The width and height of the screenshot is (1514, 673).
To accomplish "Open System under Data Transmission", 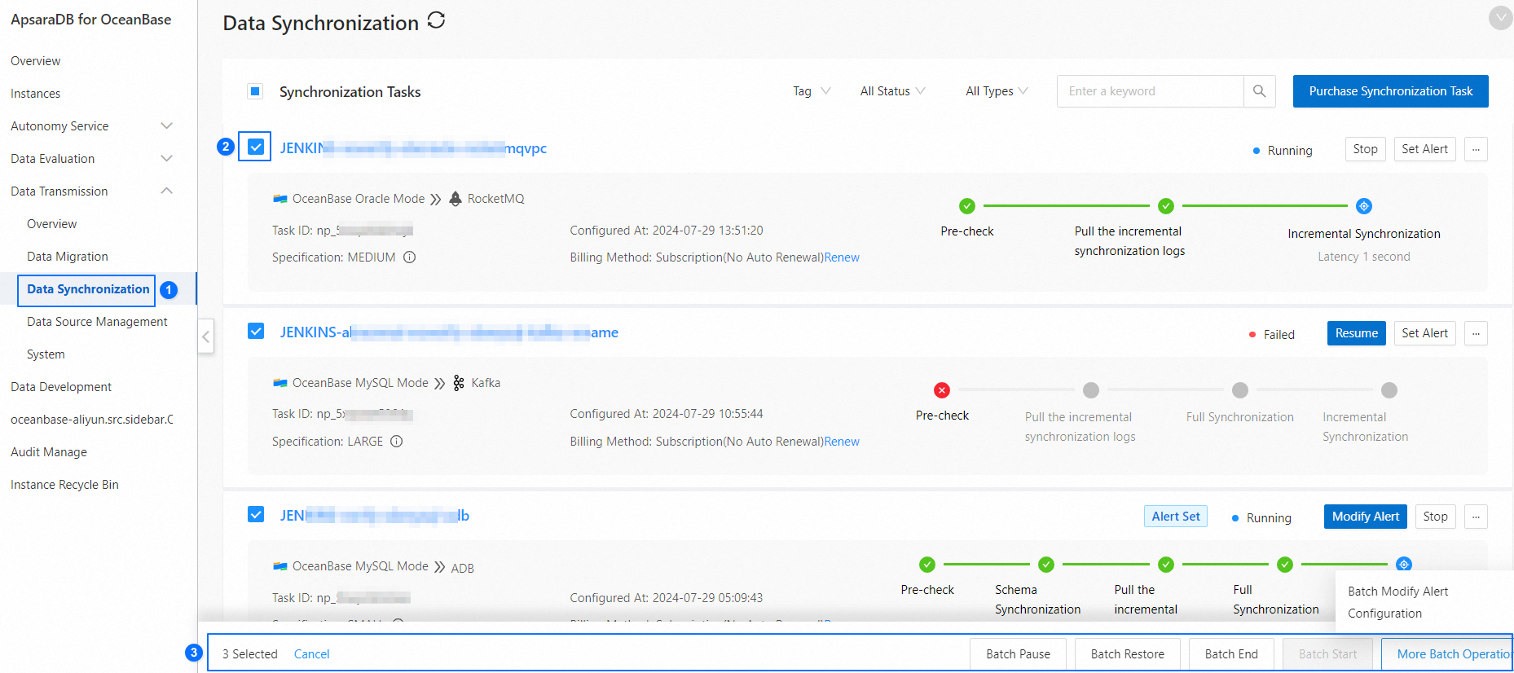I will coord(46,354).
